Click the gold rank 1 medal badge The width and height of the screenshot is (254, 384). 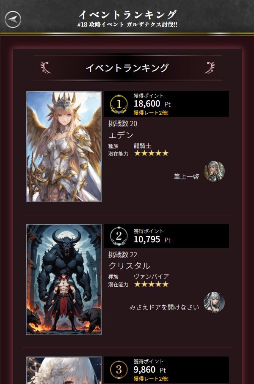(x=119, y=104)
